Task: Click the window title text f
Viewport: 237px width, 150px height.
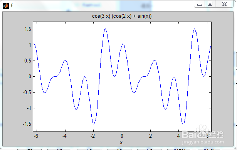Action: [12, 6]
